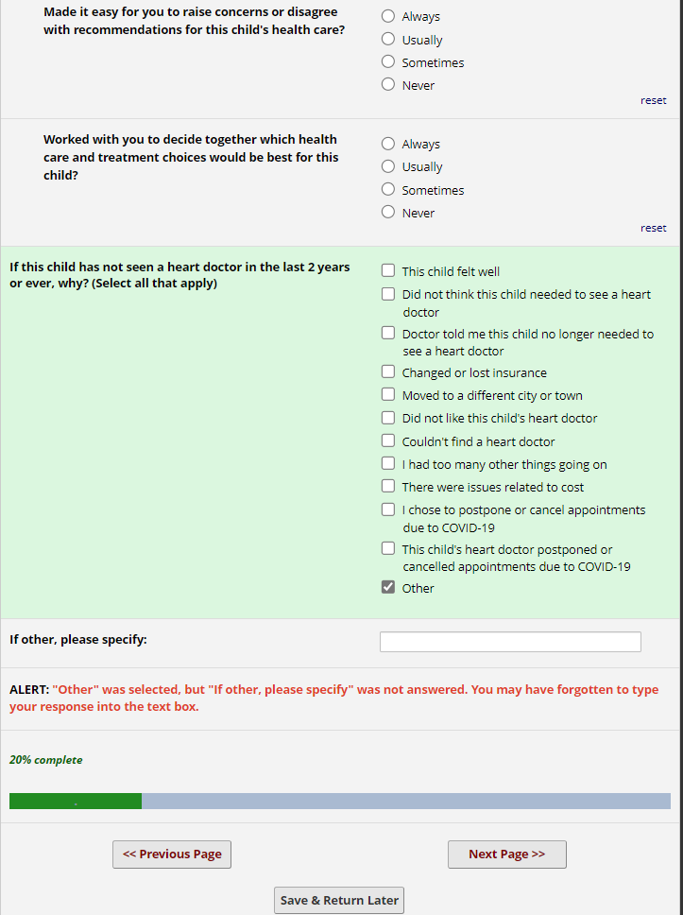
Task: Check 'I chose to postpone or cancel appointments'
Action: [388, 509]
